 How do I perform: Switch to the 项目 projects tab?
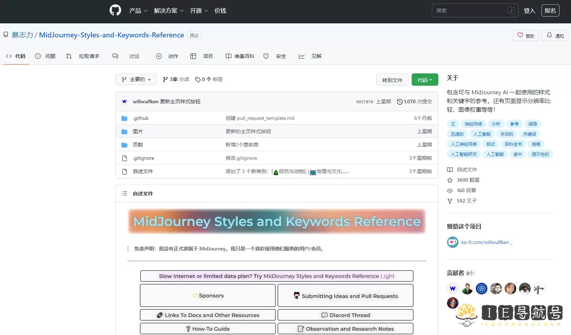[x=202, y=56]
